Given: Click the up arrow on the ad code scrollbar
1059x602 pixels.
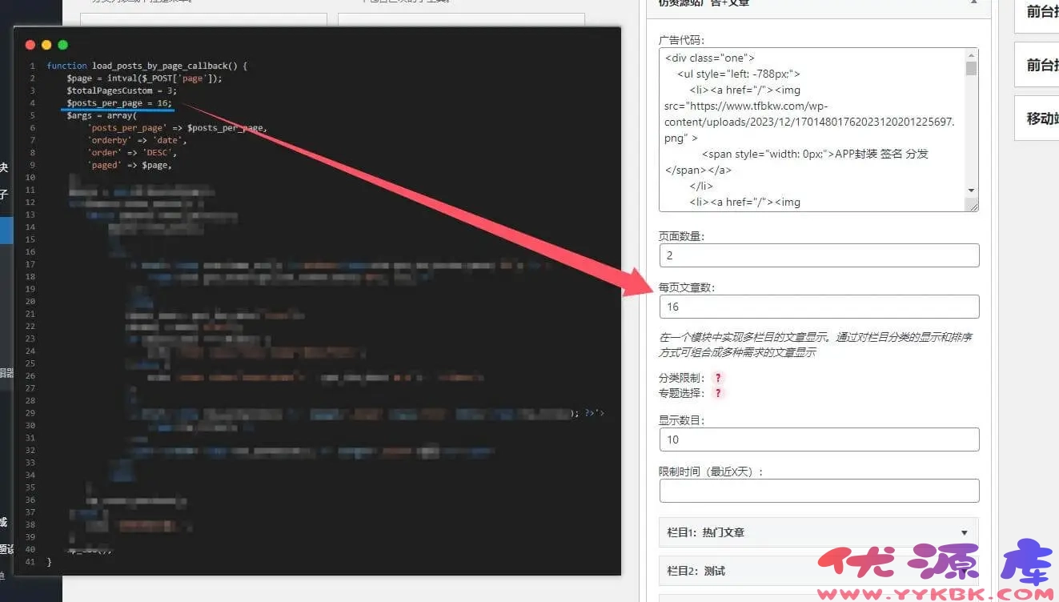Looking at the screenshot, I should click(971, 54).
